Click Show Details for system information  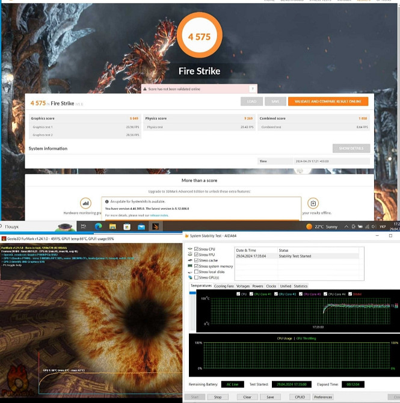[x=351, y=149]
